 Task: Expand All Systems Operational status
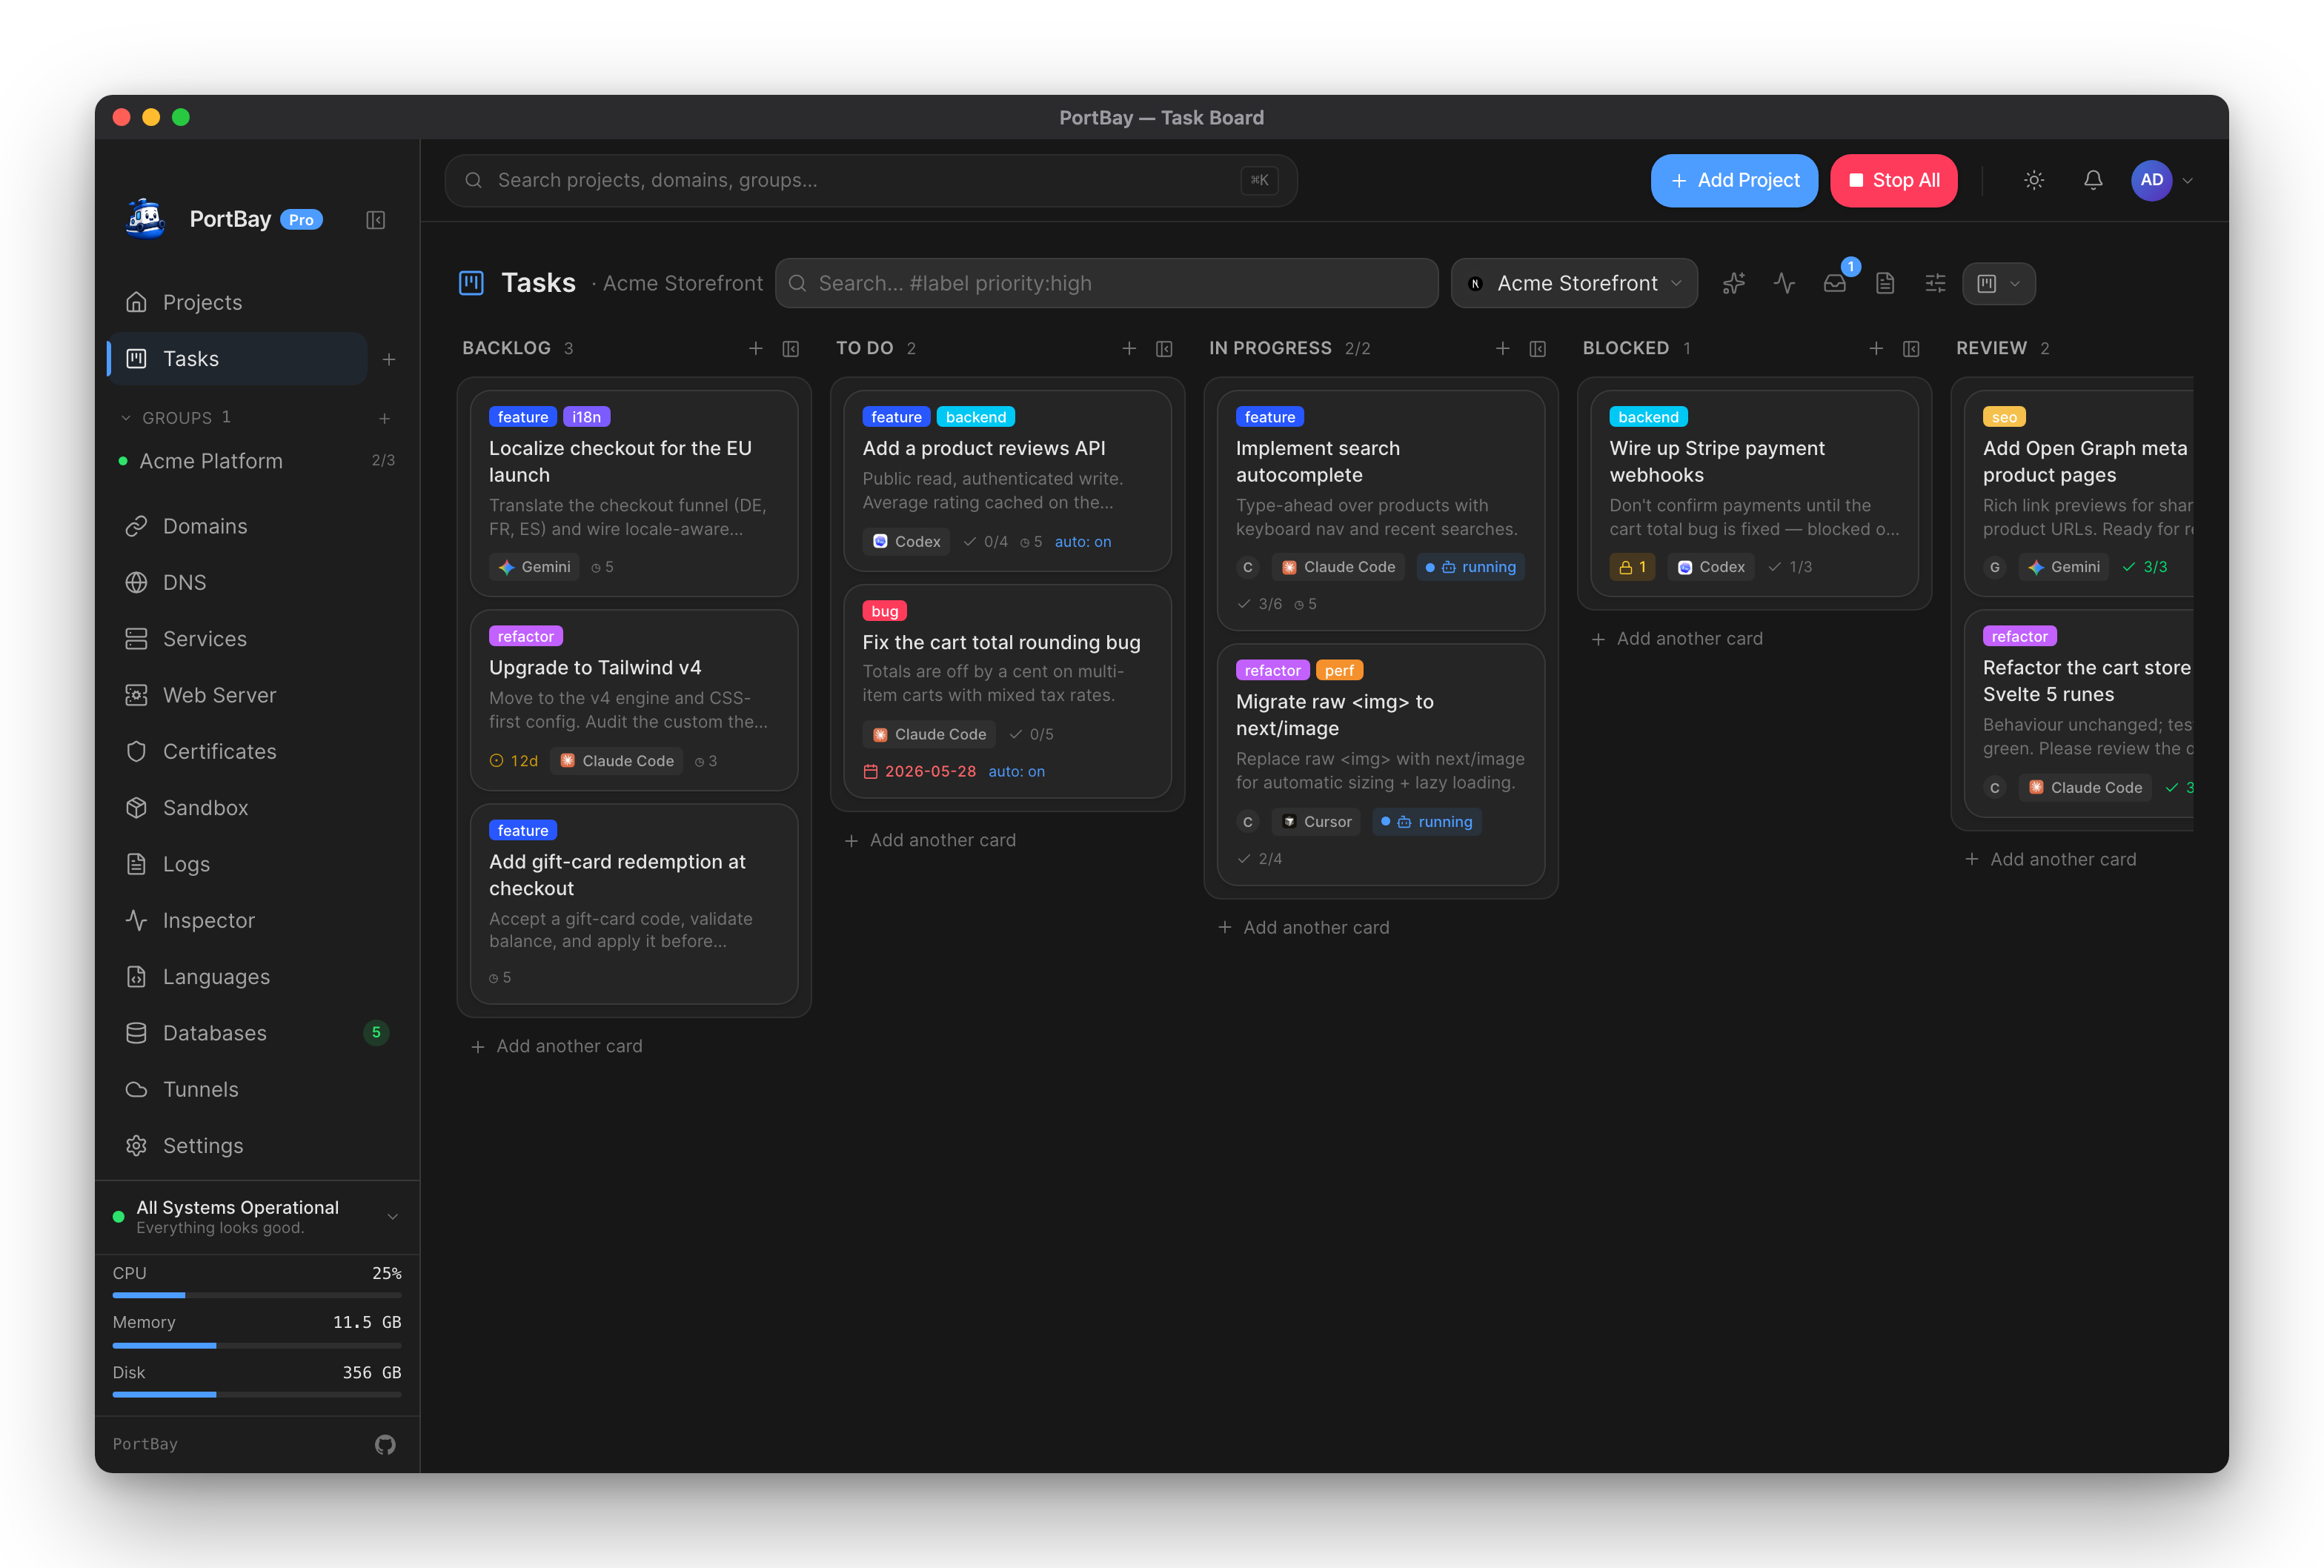pyautogui.click(x=257, y=1217)
